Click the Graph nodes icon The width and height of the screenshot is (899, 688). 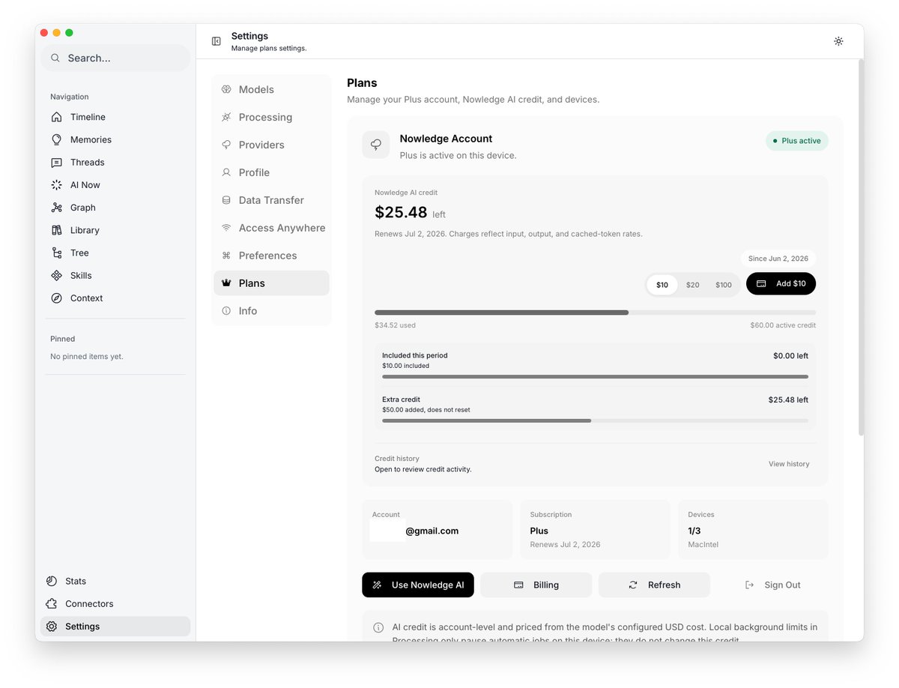[x=56, y=208]
